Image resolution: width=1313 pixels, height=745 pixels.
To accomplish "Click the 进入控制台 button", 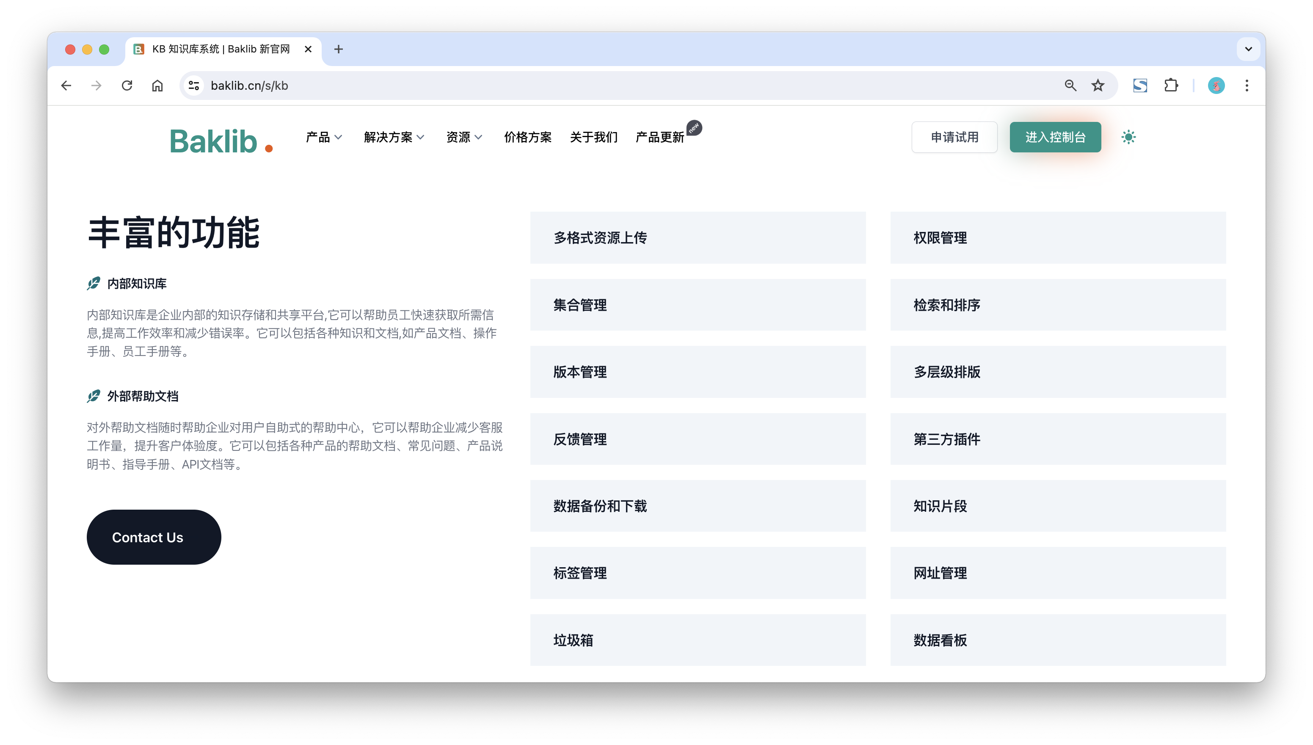I will pos(1055,136).
